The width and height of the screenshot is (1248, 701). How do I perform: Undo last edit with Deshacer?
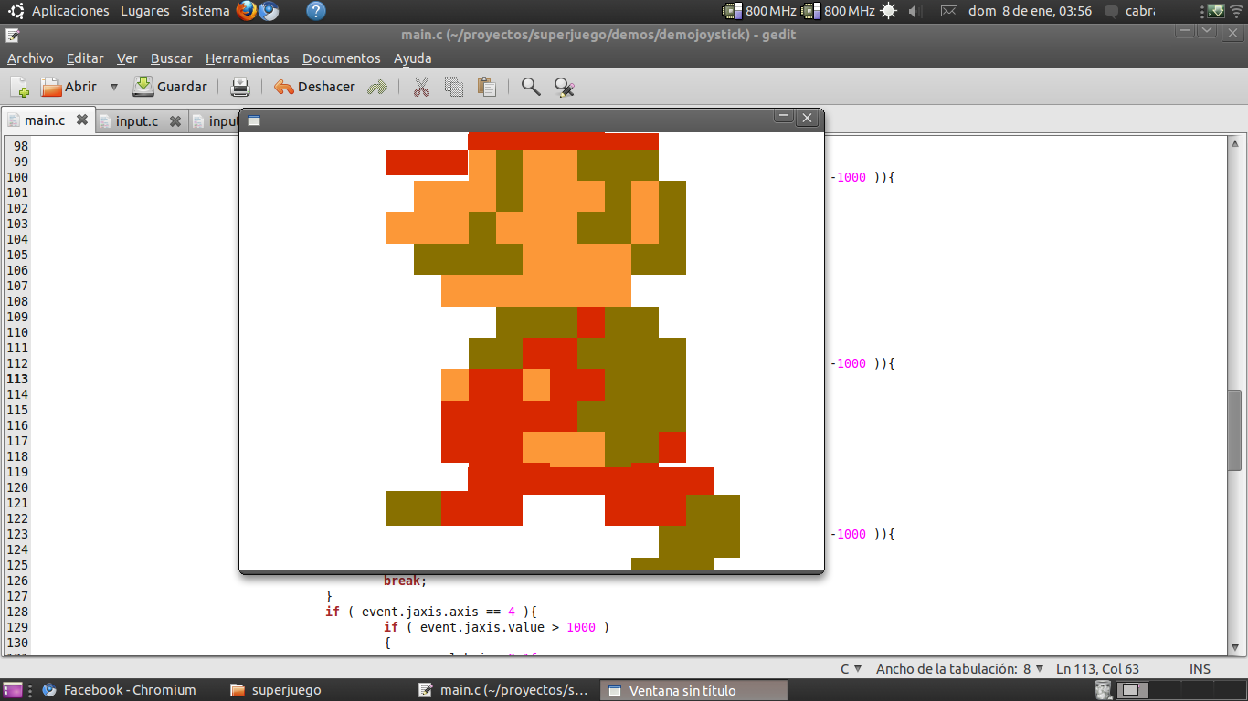tap(314, 87)
